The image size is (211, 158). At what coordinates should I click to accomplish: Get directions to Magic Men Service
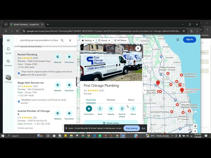click(x=69, y=85)
